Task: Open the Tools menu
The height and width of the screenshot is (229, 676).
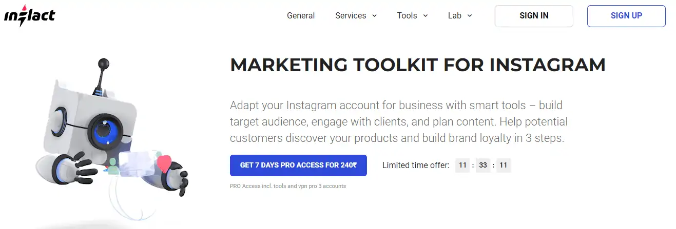Action: pyautogui.click(x=407, y=16)
